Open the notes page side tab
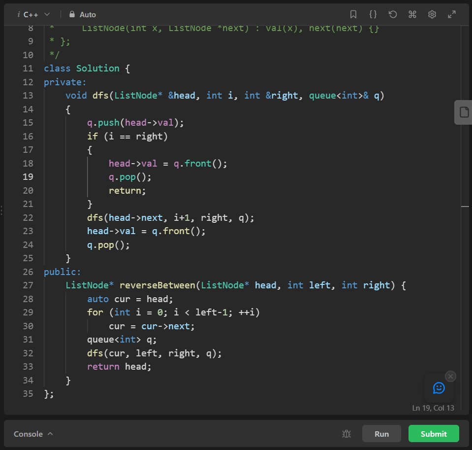 [x=464, y=112]
